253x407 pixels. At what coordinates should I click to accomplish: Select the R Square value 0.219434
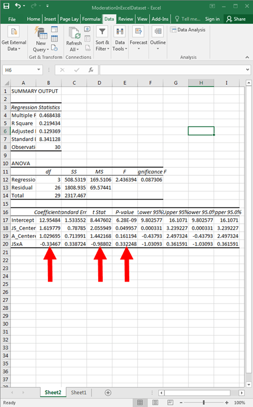click(x=49, y=123)
